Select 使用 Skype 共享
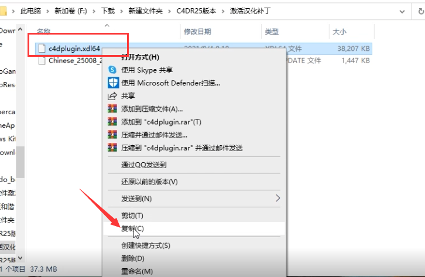This screenshot has width=425, height=277. tap(147, 70)
